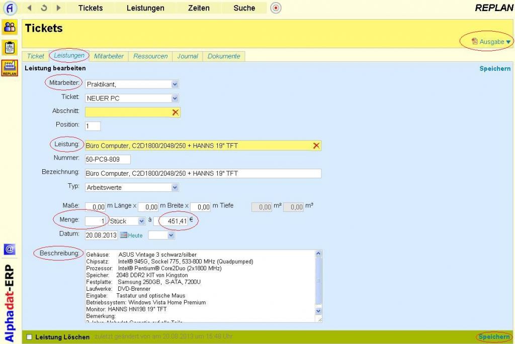The width and height of the screenshot is (515, 344).
Task: Click the Beschreibung scrollbar up arrow
Action: point(318,254)
